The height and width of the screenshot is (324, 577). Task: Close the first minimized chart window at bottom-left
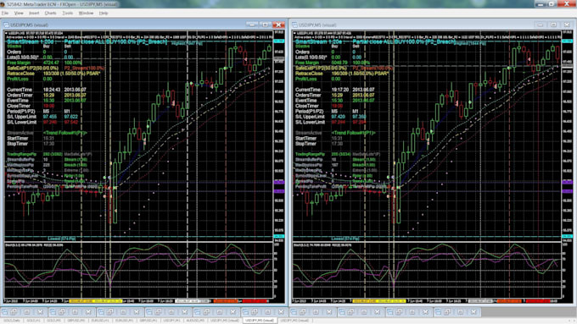[x=40, y=312]
